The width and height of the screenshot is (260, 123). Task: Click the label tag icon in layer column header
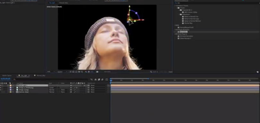[x=10, y=83]
